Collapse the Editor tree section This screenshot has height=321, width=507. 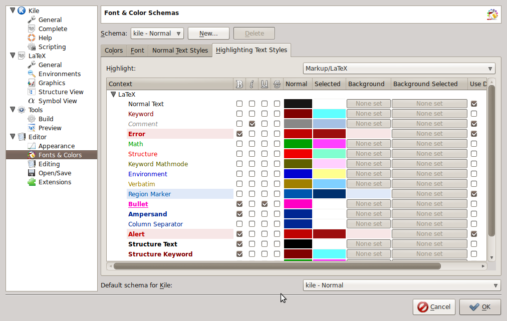coord(13,137)
